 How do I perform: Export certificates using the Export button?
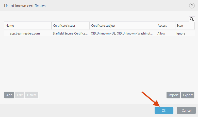tap(188, 95)
